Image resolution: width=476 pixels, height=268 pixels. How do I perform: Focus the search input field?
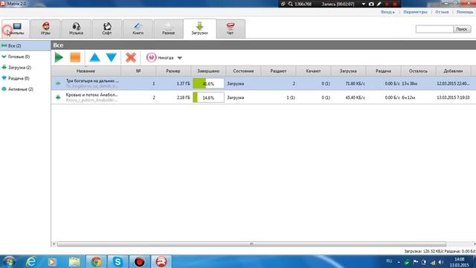click(434, 29)
